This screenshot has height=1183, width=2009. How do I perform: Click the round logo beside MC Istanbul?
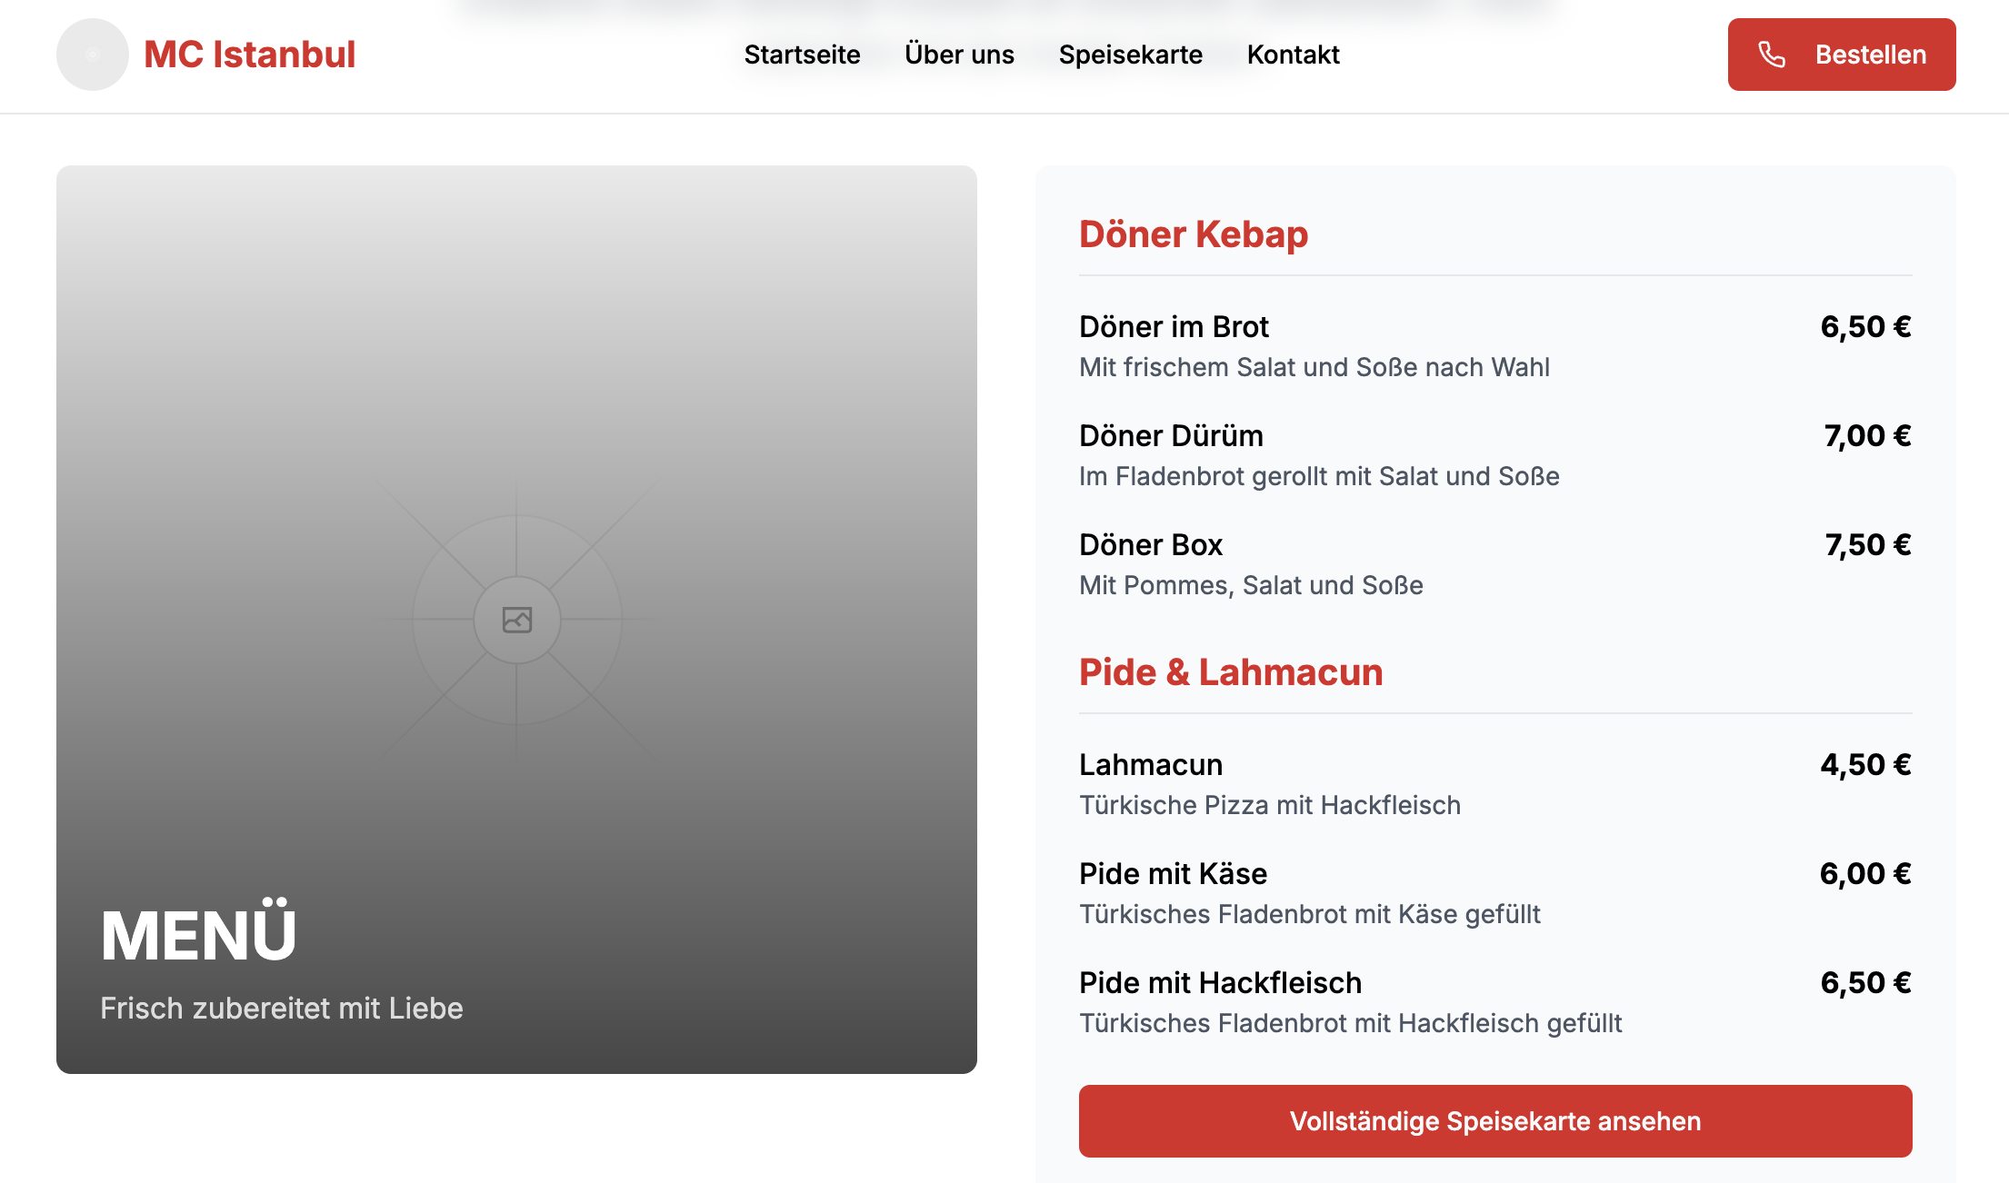click(93, 55)
